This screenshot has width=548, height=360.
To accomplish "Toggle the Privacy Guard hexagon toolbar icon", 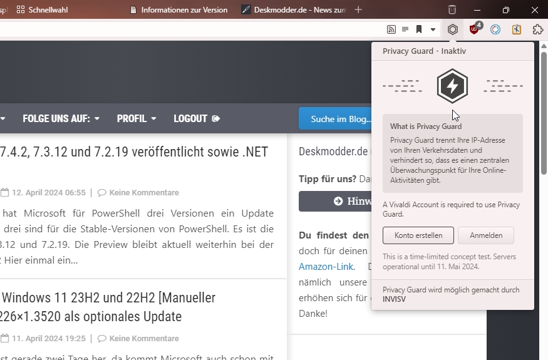I will 453,29.
